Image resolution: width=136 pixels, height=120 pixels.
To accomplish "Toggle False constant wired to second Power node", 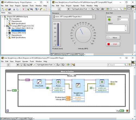I will [91, 88].
